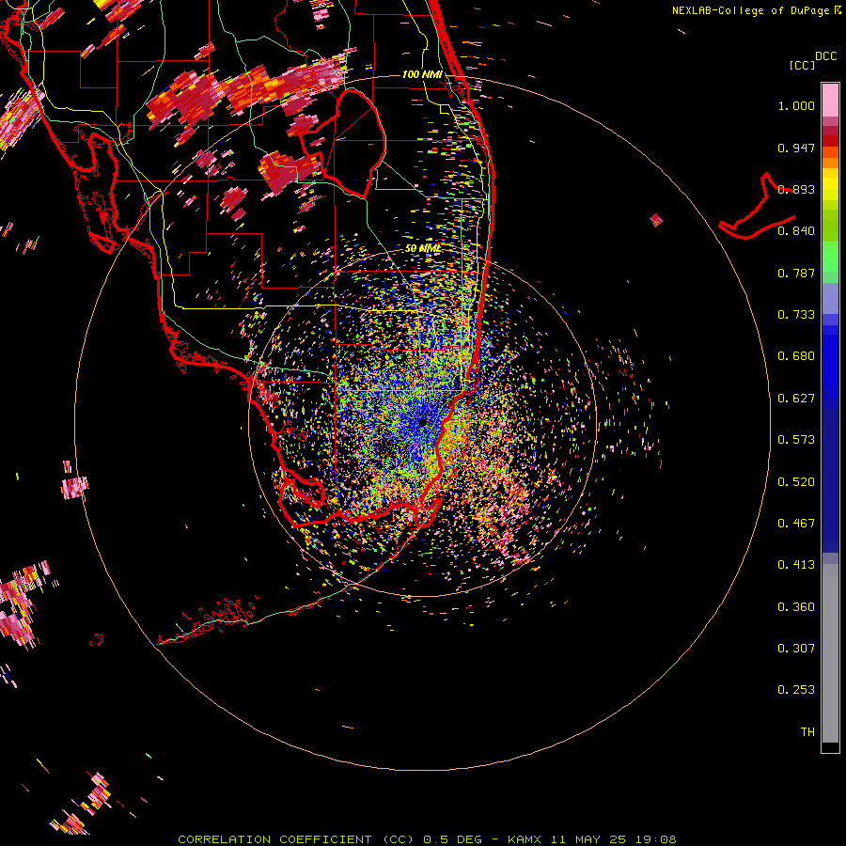Screen dimensions: 846x846
Task: Select the 0.520 color scale value
Action: point(796,482)
